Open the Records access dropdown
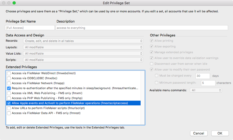 coord(83,41)
